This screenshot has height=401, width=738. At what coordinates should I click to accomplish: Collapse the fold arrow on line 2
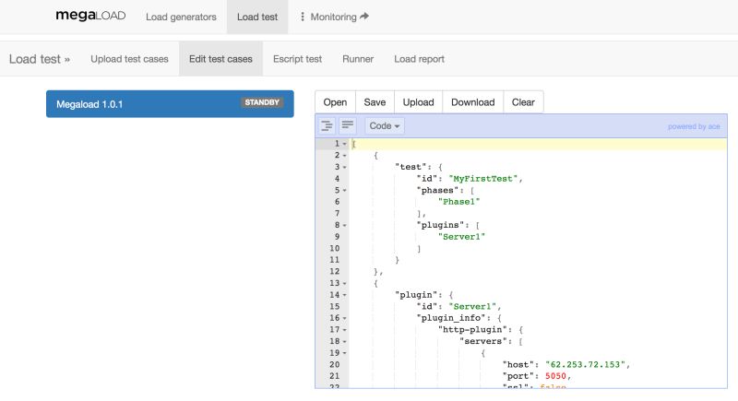point(344,156)
